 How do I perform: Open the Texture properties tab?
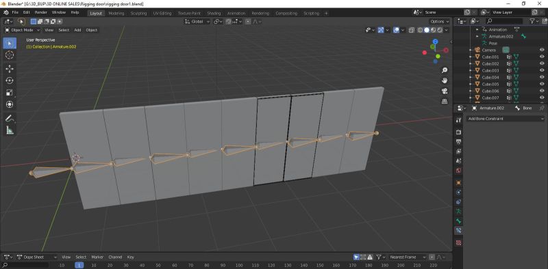pyautogui.click(x=458, y=242)
